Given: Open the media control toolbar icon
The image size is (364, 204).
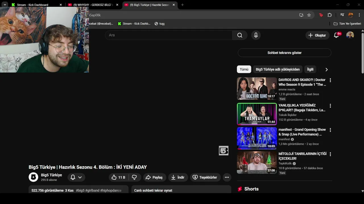Looking at the screenshot, I should pos(342,15).
